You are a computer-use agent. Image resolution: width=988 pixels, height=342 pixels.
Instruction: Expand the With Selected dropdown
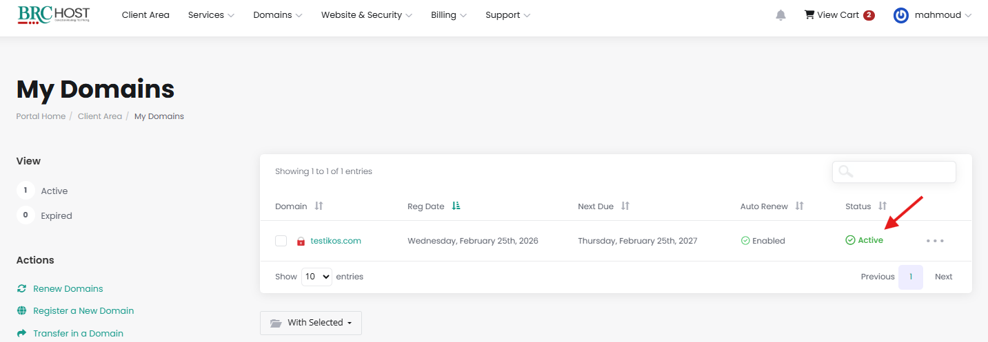[x=311, y=323]
